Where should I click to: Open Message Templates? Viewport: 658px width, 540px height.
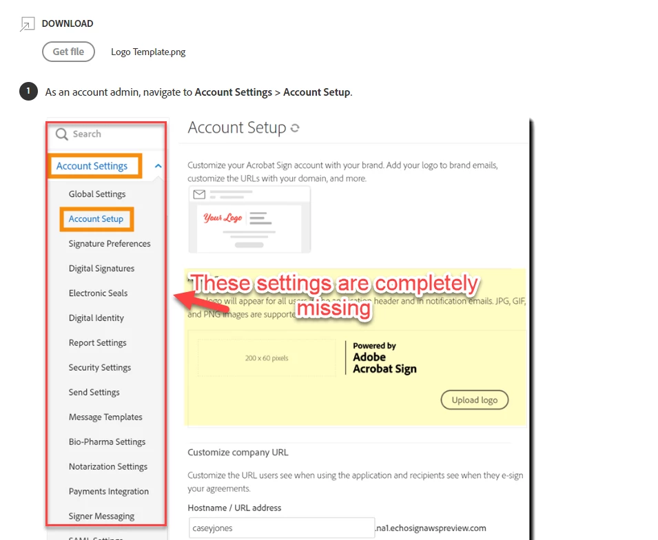[105, 417]
